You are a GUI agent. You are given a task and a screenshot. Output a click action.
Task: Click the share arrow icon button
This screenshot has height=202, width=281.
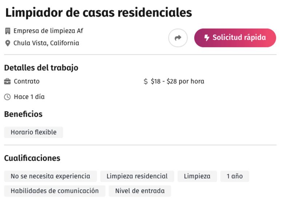click(178, 38)
